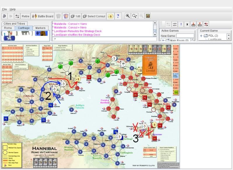
Task: Click the step-forward through logfile arrow
Action: point(11,16)
